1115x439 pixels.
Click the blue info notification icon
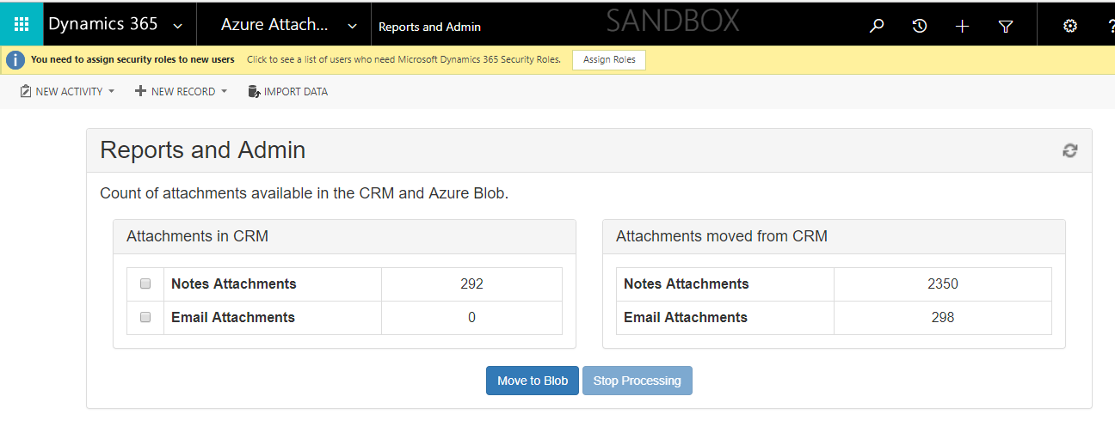tap(15, 60)
